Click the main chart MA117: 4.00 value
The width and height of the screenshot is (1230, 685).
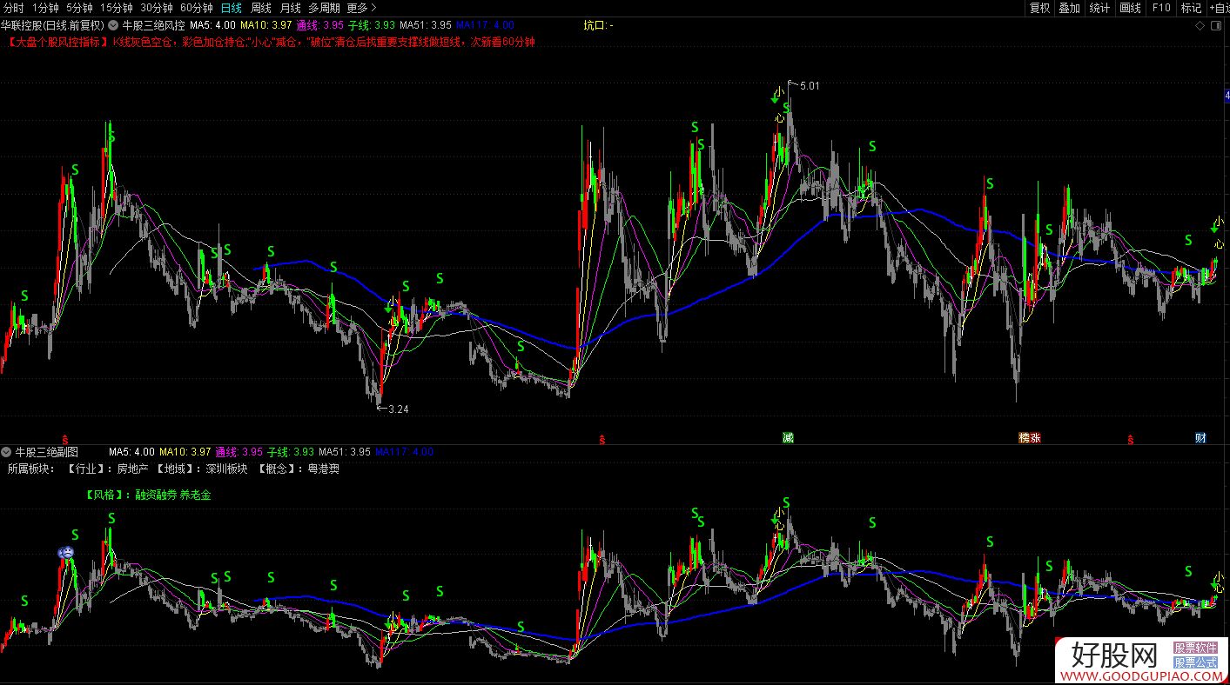[485, 25]
